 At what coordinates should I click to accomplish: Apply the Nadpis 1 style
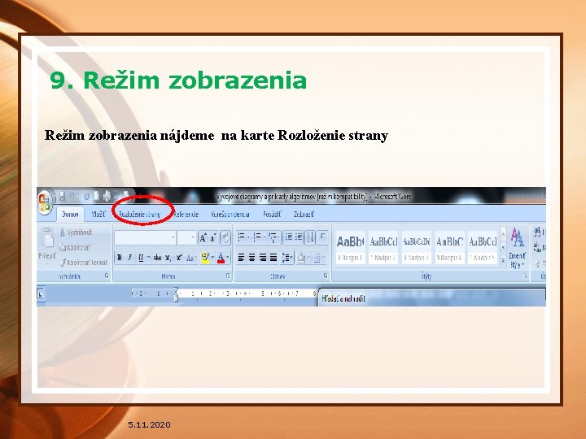(350, 247)
